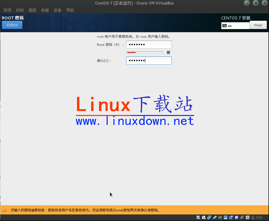Click the keyboard icon beside cn

tap(224, 26)
